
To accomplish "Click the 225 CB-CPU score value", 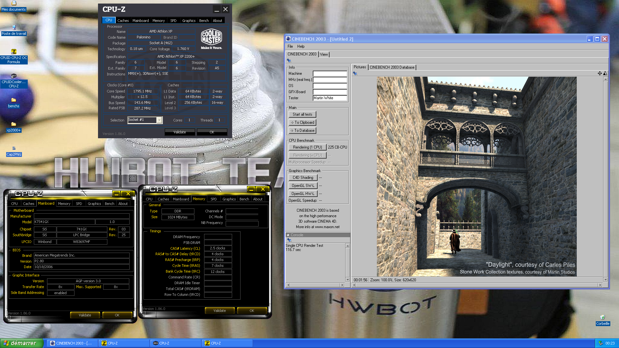I will click(337, 147).
